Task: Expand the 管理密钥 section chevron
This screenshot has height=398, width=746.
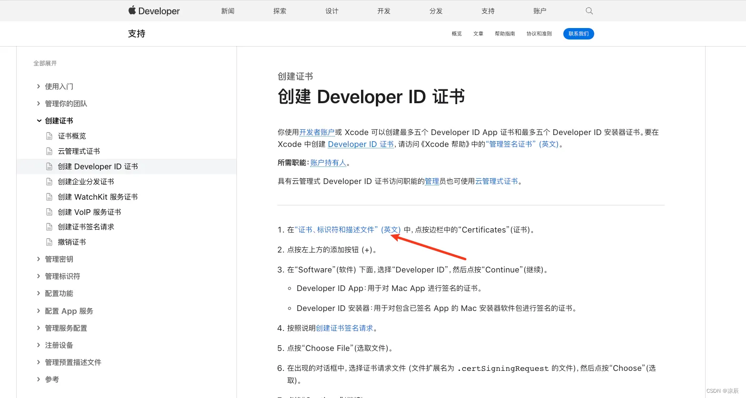Action: pyautogui.click(x=39, y=259)
